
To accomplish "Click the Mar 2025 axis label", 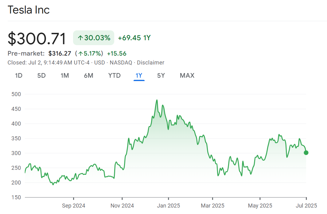I will pyautogui.click(x=212, y=206).
